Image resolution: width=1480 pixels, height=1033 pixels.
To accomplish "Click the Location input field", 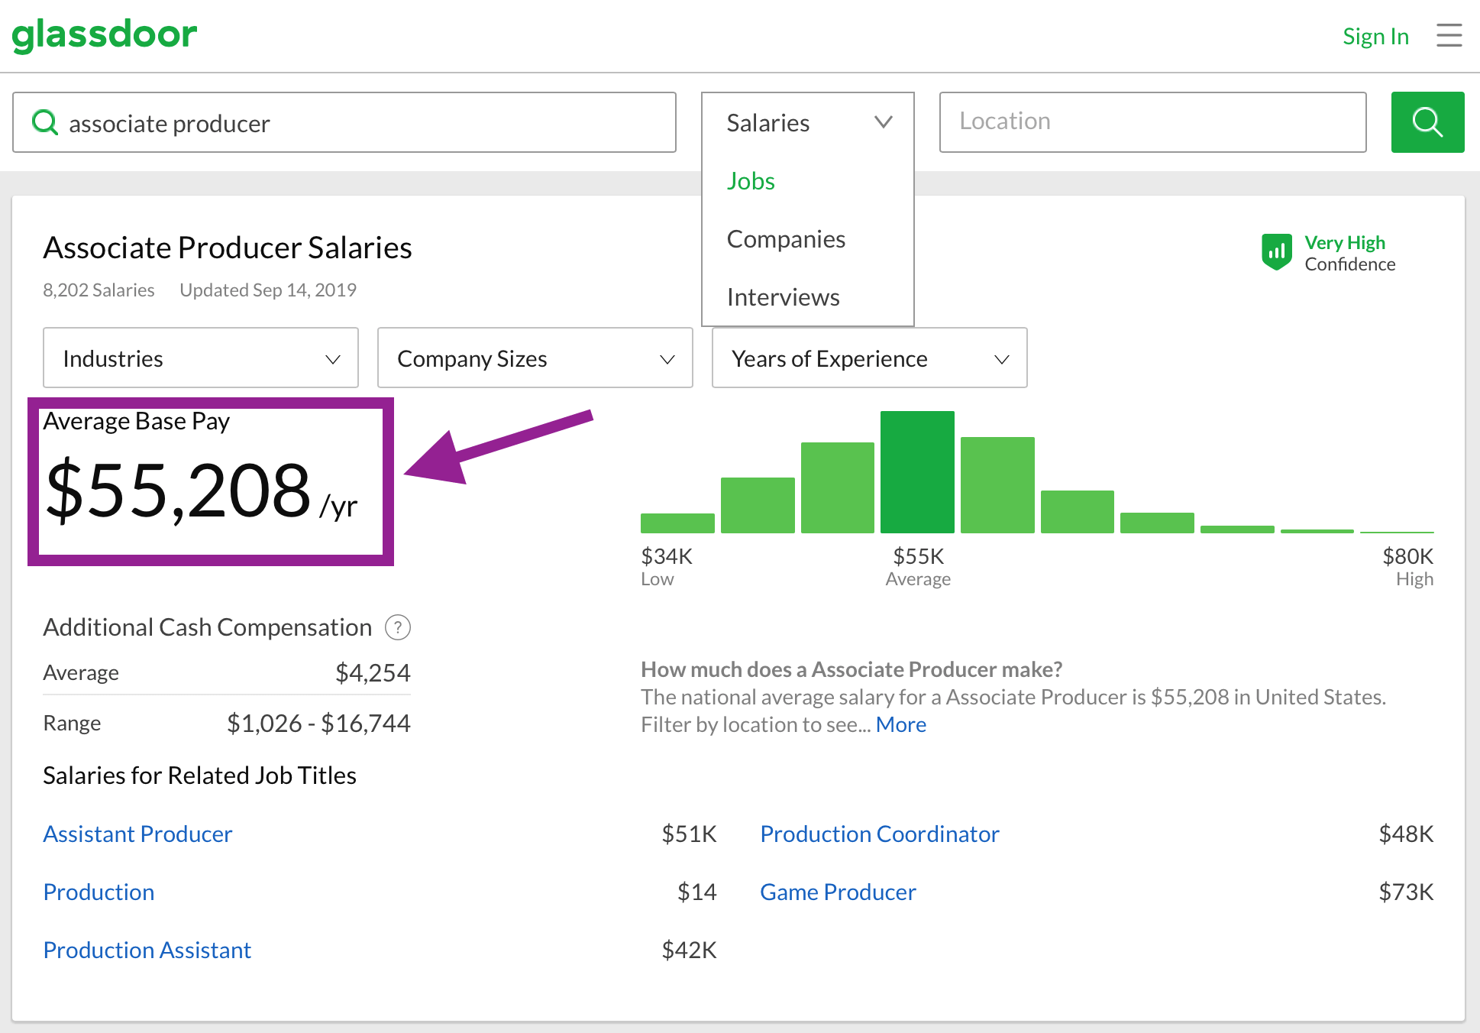I will [x=1152, y=122].
